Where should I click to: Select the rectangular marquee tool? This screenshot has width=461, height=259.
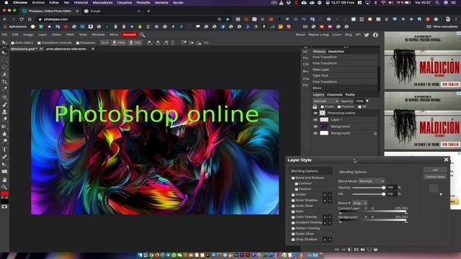click(x=4, y=60)
